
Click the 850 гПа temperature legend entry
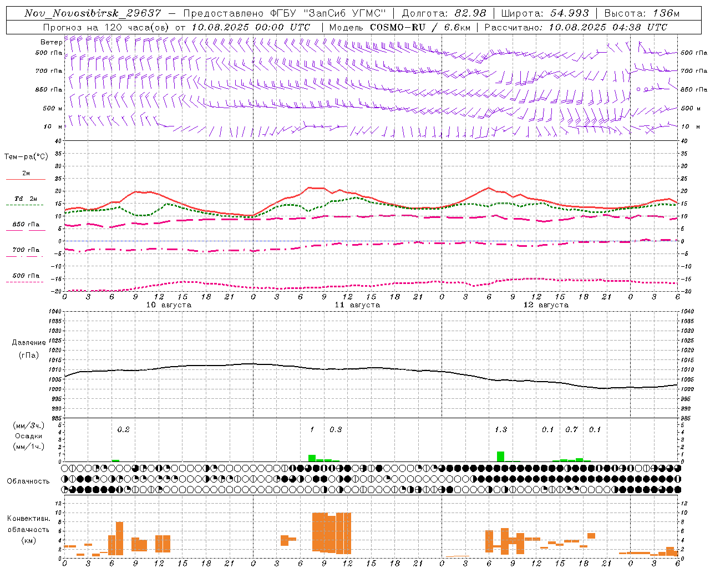(x=26, y=225)
